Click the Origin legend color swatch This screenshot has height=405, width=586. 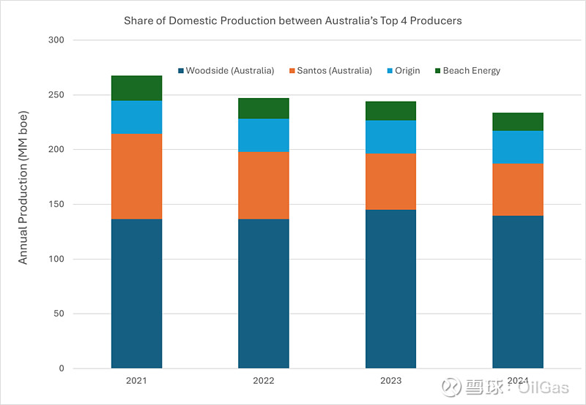[x=390, y=71]
